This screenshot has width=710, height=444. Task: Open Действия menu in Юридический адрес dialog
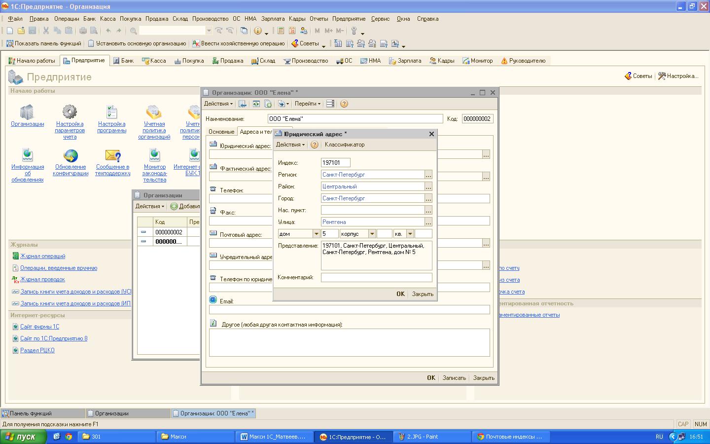point(290,145)
